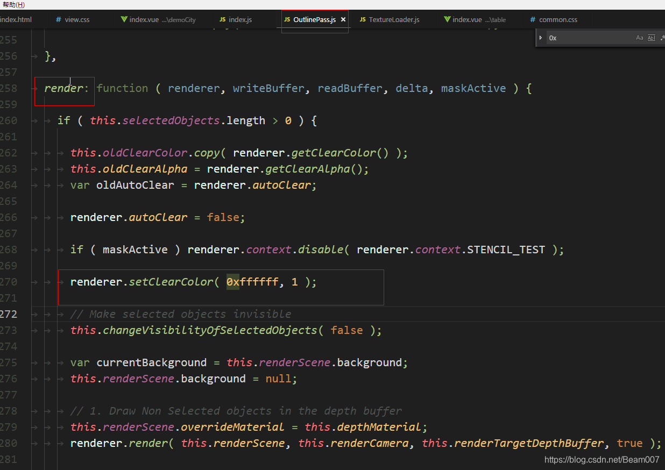
Task: Click the current line number 272
Action: click(9, 314)
